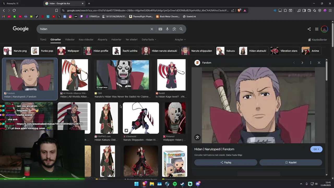Close the image preview panel
This screenshot has width=334, height=188.
pos(319,63)
